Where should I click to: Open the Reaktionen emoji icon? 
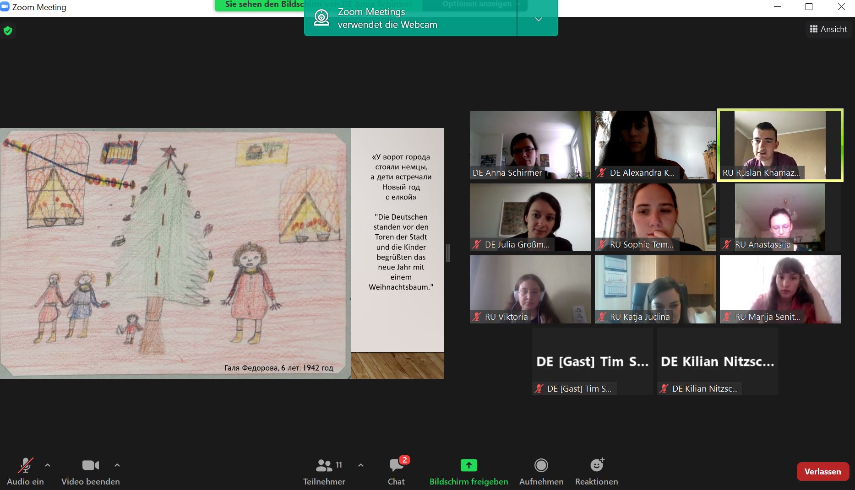point(596,466)
